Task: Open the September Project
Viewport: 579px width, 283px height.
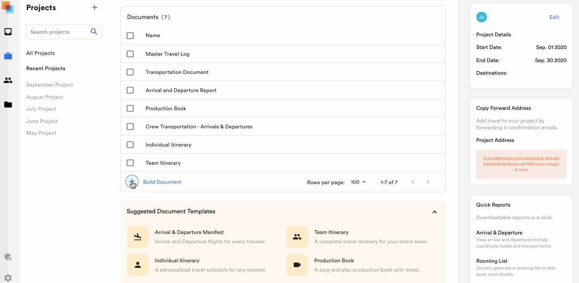Action: 49,84
